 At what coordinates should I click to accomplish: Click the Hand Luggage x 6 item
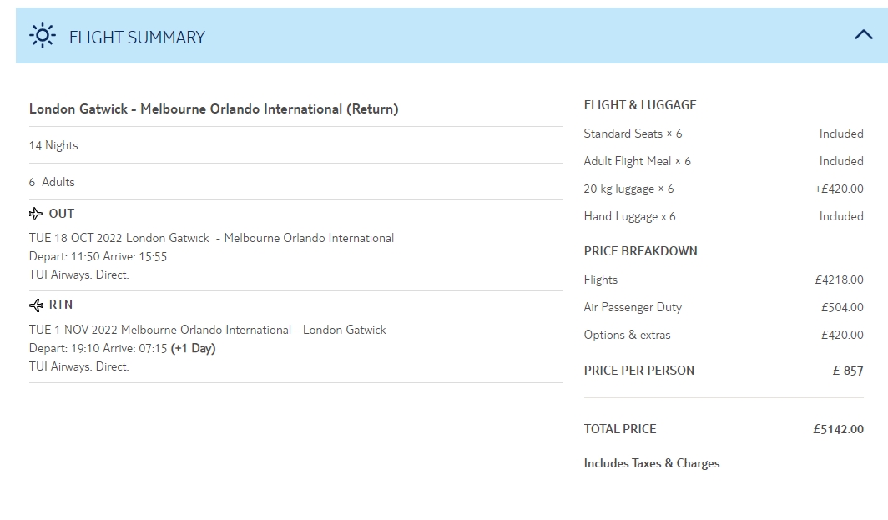pyautogui.click(x=629, y=216)
